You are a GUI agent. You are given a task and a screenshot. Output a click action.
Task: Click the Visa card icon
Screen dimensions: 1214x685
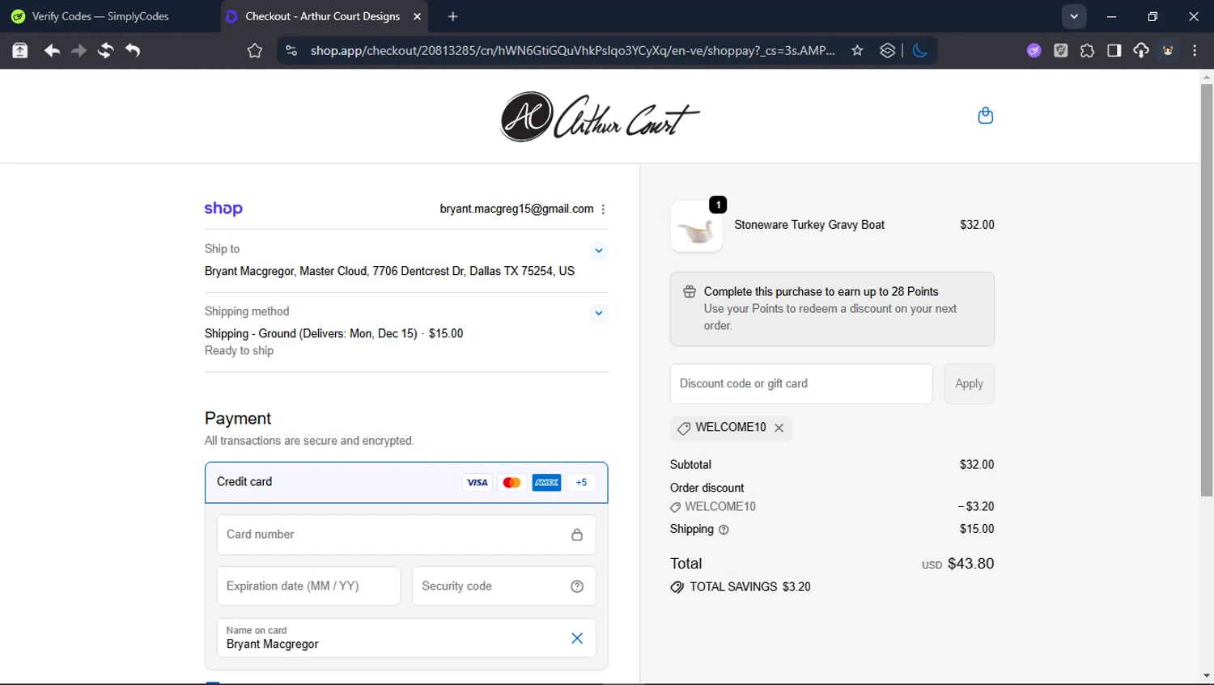click(x=478, y=483)
